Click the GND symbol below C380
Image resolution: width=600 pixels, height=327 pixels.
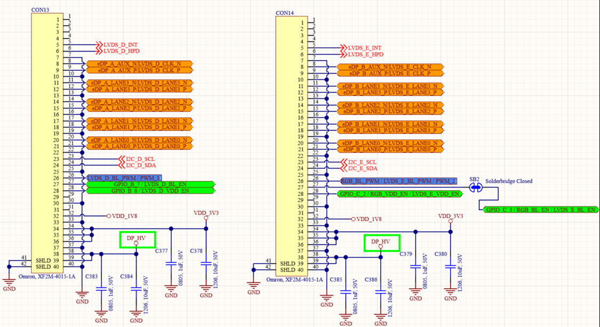pyautogui.click(x=450, y=295)
